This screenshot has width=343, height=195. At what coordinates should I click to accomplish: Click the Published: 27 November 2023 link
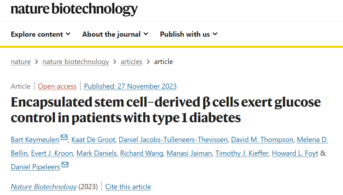coord(130,86)
